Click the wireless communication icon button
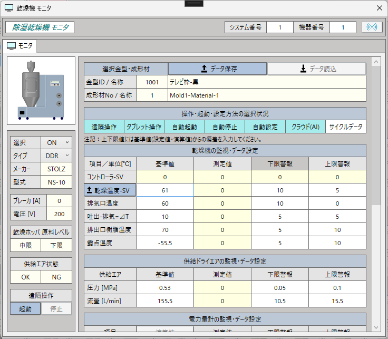Screen dimensions: 388x339 point(372,27)
